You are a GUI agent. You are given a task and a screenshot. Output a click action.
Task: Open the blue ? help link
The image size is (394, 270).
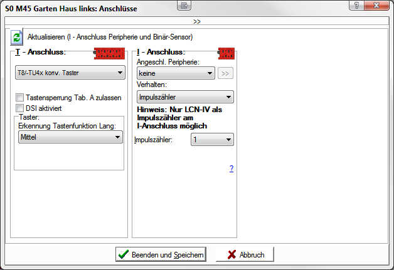pyautogui.click(x=231, y=169)
